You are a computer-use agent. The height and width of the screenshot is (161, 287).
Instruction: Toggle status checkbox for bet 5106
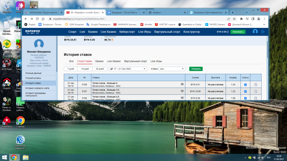click(245, 98)
